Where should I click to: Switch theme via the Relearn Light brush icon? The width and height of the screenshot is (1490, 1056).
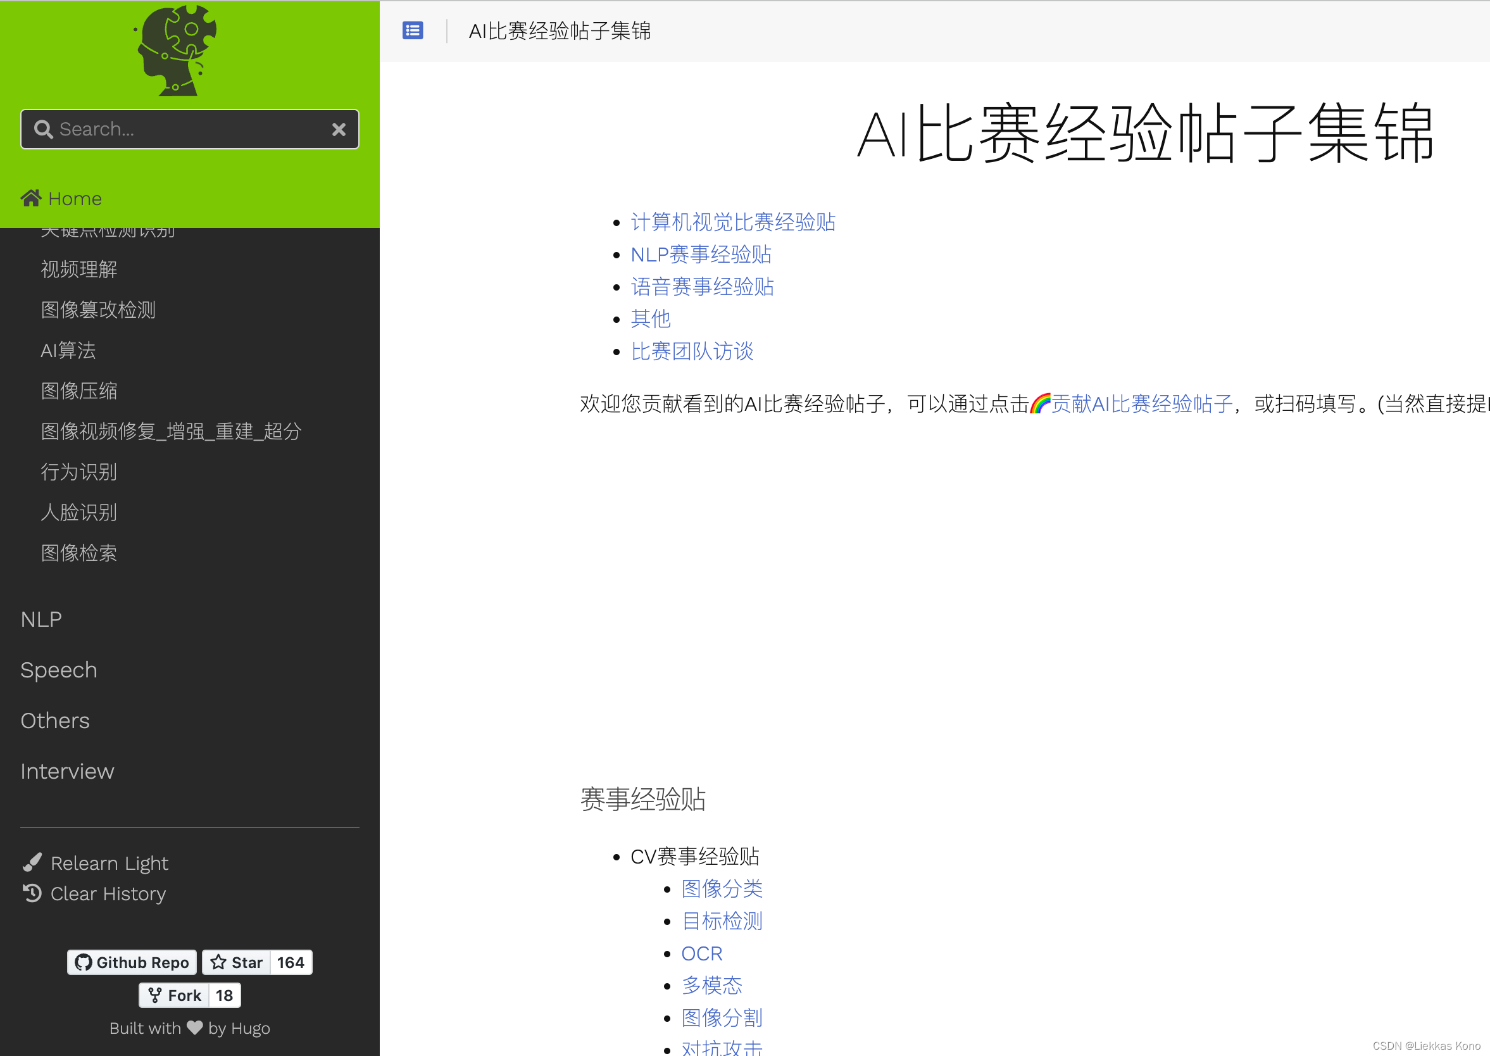pos(32,862)
